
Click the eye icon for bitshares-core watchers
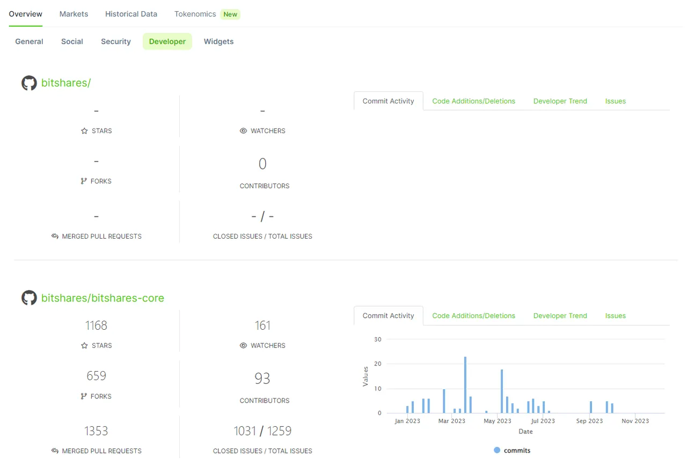[243, 346]
